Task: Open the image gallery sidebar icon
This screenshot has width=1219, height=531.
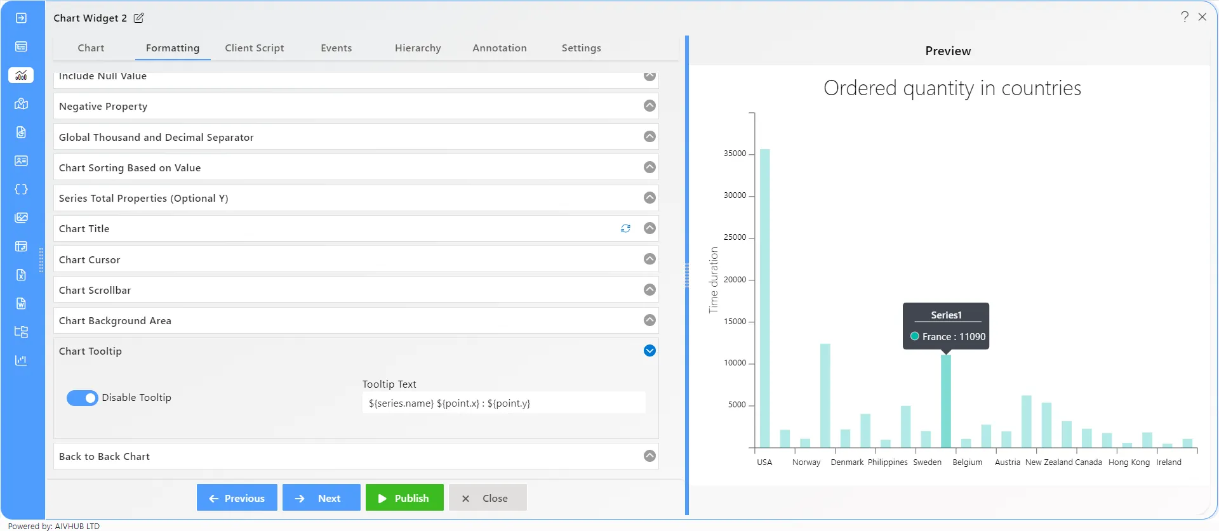Action: [x=21, y=218]
